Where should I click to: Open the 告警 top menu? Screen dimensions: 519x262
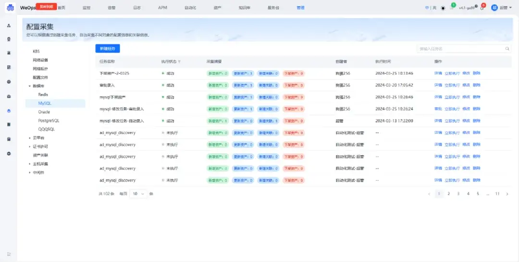point(111,8)
